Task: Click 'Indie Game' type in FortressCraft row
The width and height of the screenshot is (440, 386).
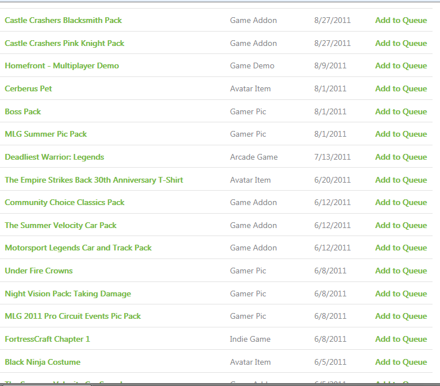Action: point(250,339)
